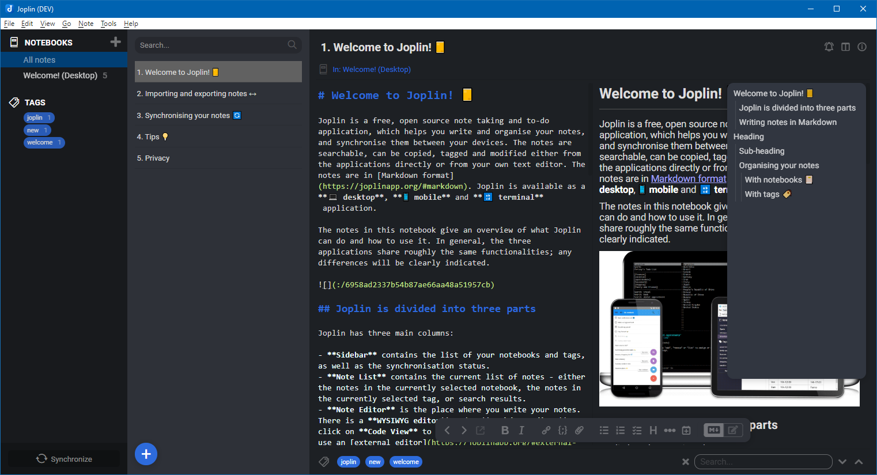Follow the In: Welcome! (Desktop) link
This screenshot has width=877, height=475.
coord(371,69)
